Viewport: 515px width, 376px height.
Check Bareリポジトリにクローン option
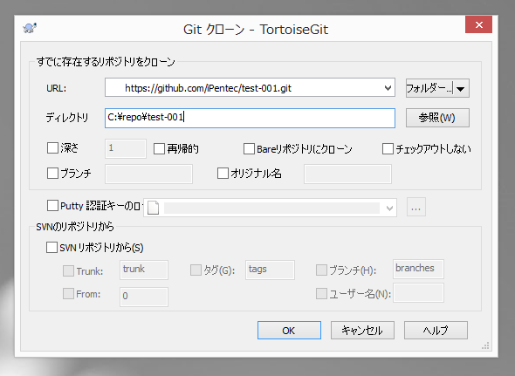(x=249, y=149)
